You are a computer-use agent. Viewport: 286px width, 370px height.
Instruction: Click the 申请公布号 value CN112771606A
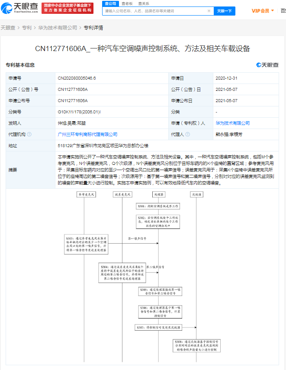click(x=73, y=100)
